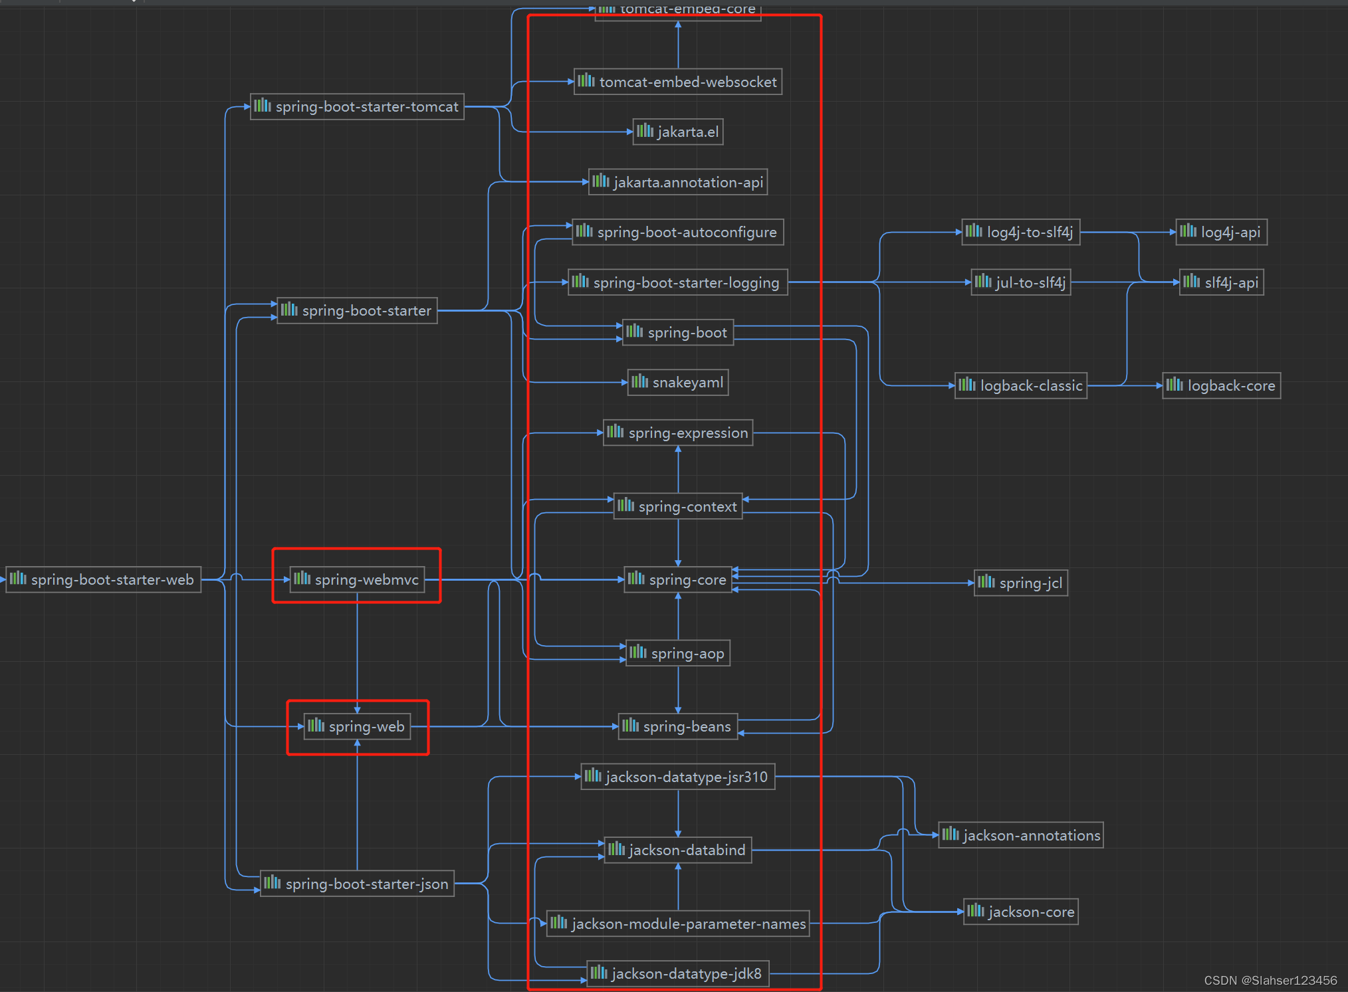Select the spring-boot-starter node
The width and height of the screenshot is (1348, 992).
tap(357, 310)
